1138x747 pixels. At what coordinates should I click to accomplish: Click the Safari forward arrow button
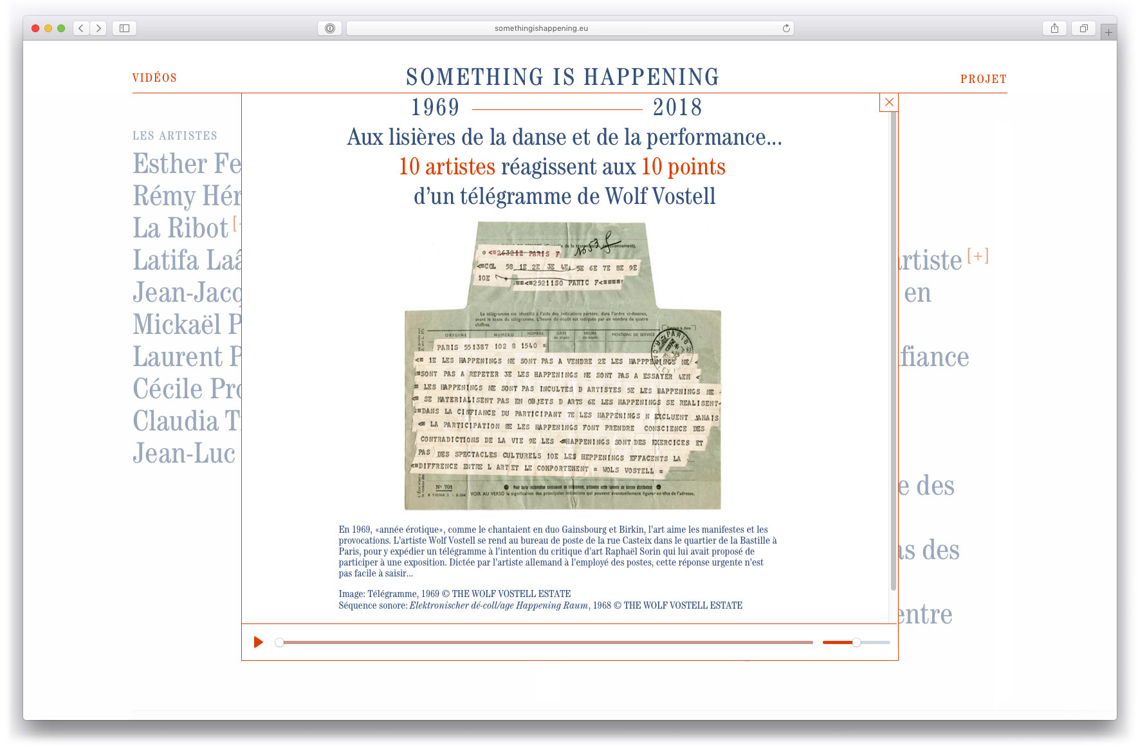click(98, 28)
